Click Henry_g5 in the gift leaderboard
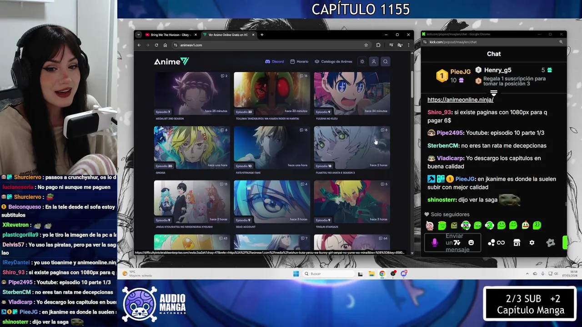 pyautogui.click(x=497, y=70)
